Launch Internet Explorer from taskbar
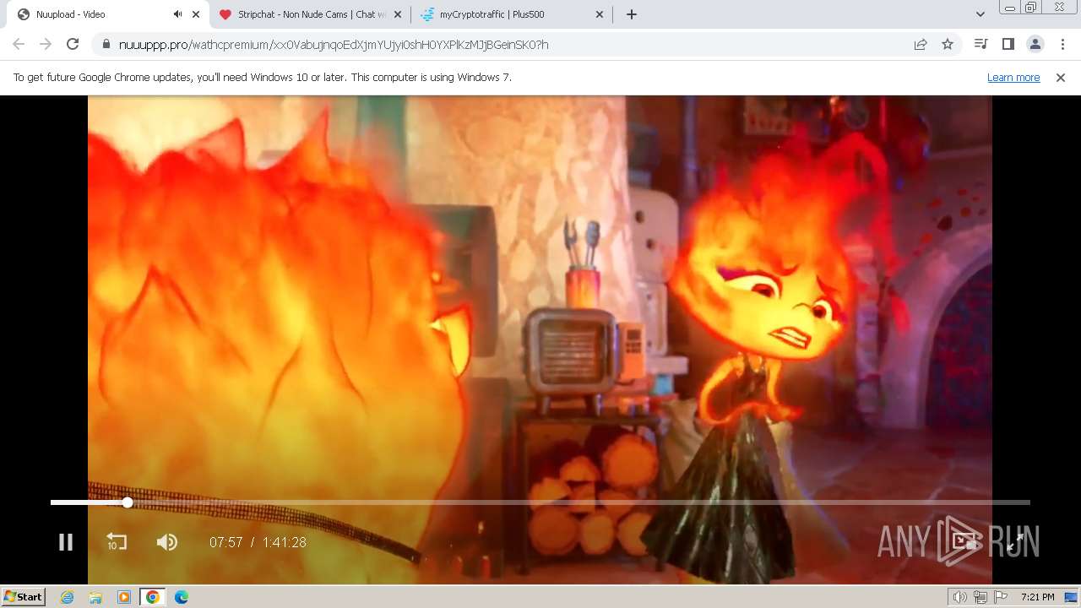Viewport: 1081px width, 608px height. pyautogui.click(x=68, y=597)
